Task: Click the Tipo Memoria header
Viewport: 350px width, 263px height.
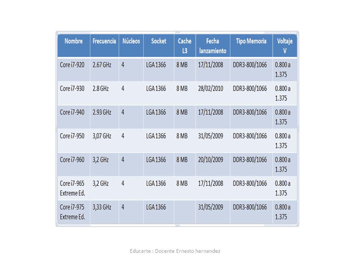Action: [x=251, y=46]
